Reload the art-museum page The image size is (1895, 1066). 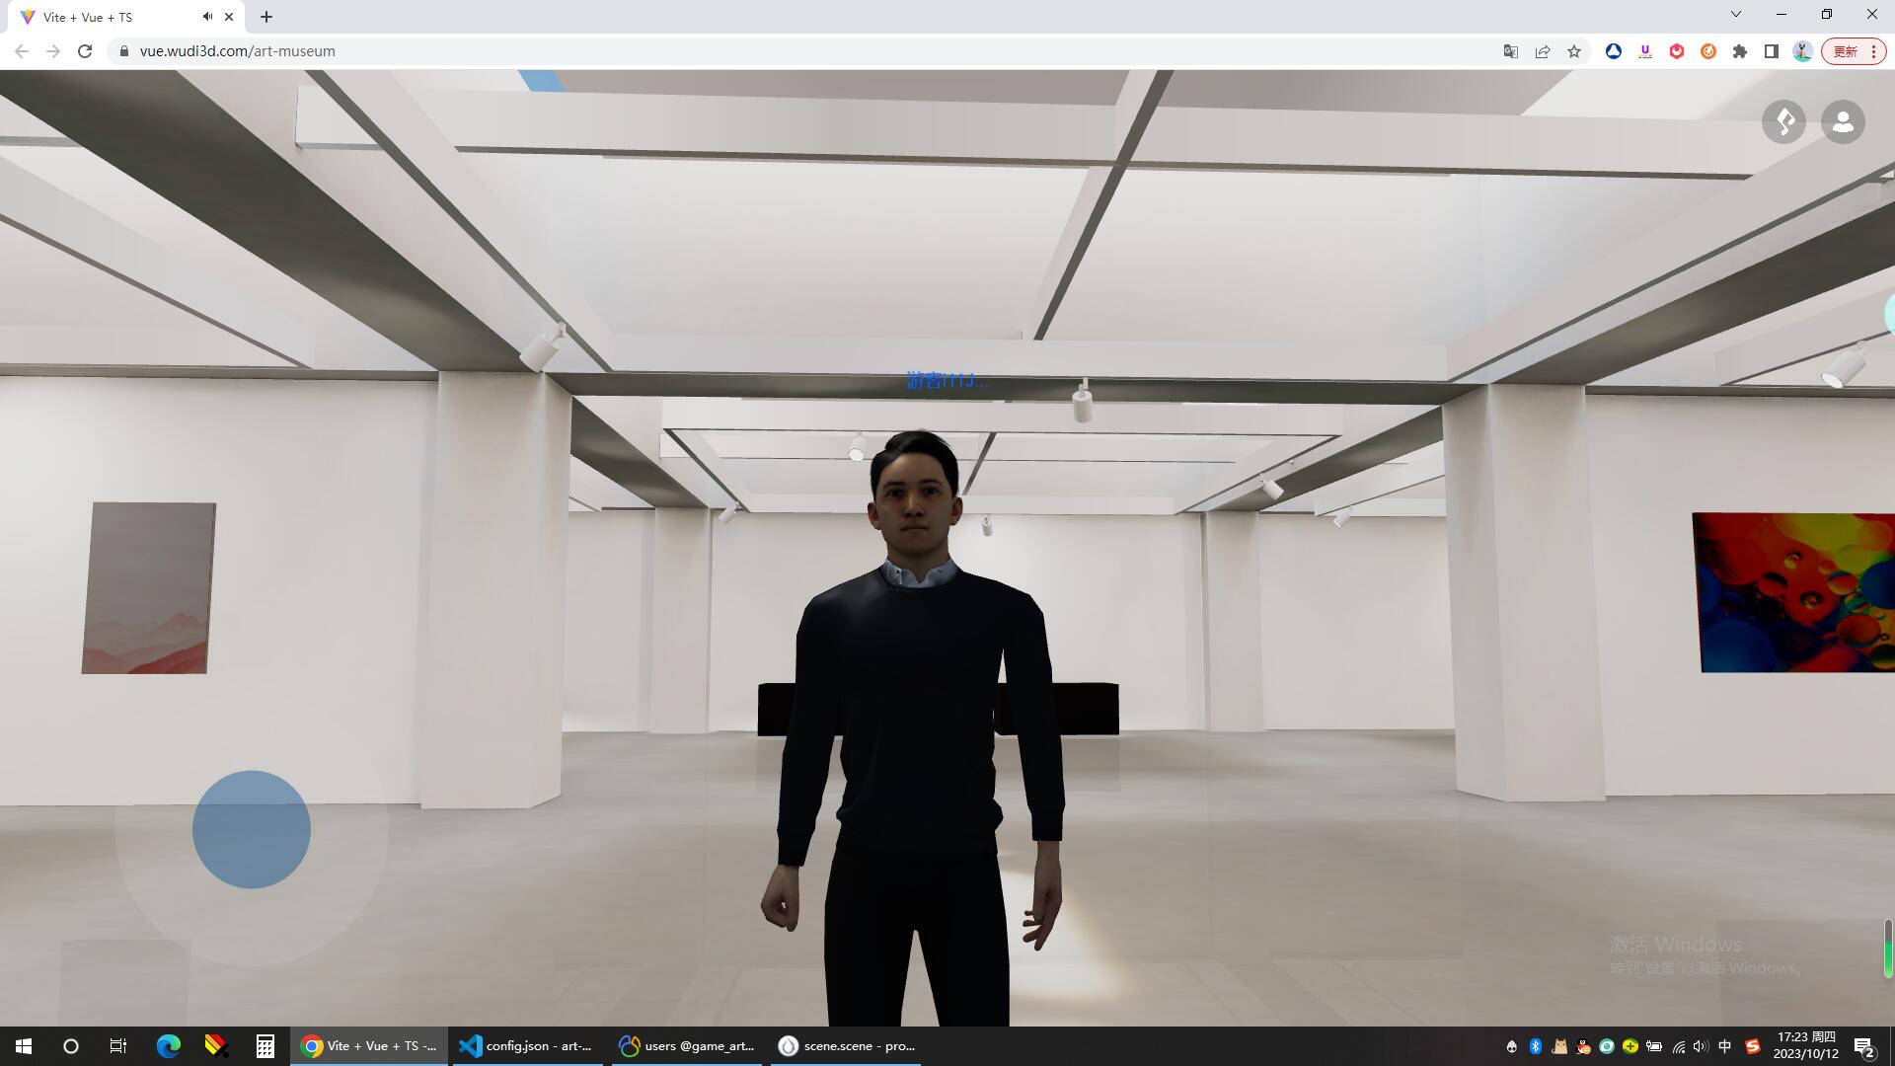pyautogui.click(x=85, y=51)
